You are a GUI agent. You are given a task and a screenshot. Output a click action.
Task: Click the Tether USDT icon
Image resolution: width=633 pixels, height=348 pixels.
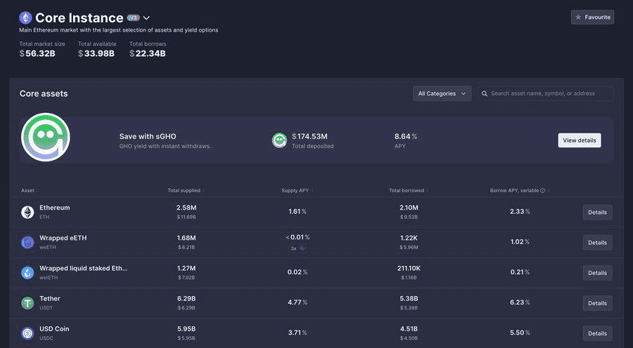point(27,302)
